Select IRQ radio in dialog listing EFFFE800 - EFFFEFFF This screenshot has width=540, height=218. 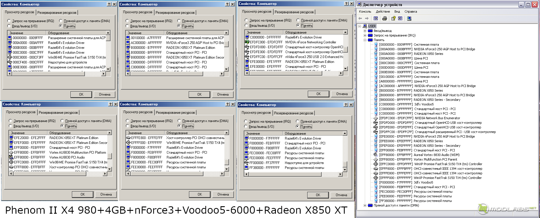coord(127,121)
